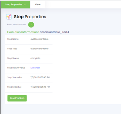Click the Step Started At label
Viewport: 121px width, 114px height.
pos(15,77)
